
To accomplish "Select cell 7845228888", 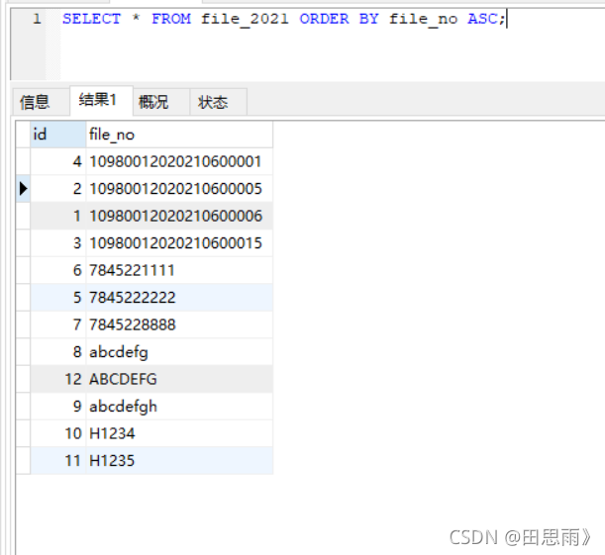I will pos(179,324).
